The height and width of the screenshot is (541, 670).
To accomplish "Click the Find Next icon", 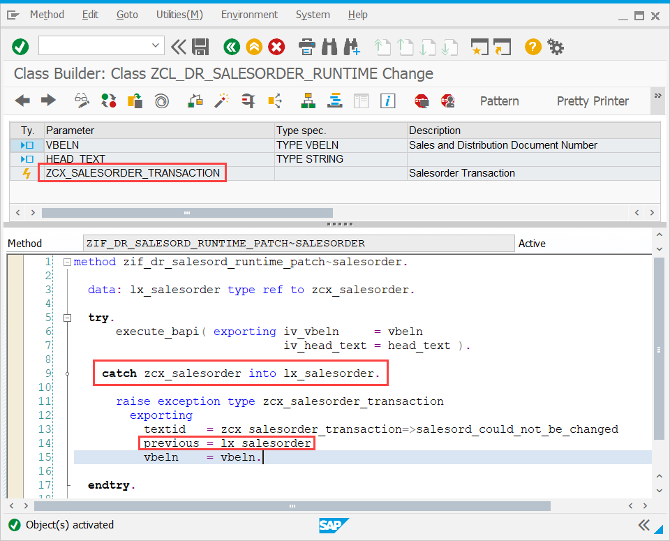I will tap(351, 47).
